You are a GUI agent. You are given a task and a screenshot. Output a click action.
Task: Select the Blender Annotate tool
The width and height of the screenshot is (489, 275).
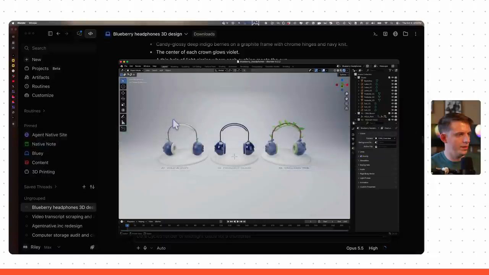[x=123, y=116]
